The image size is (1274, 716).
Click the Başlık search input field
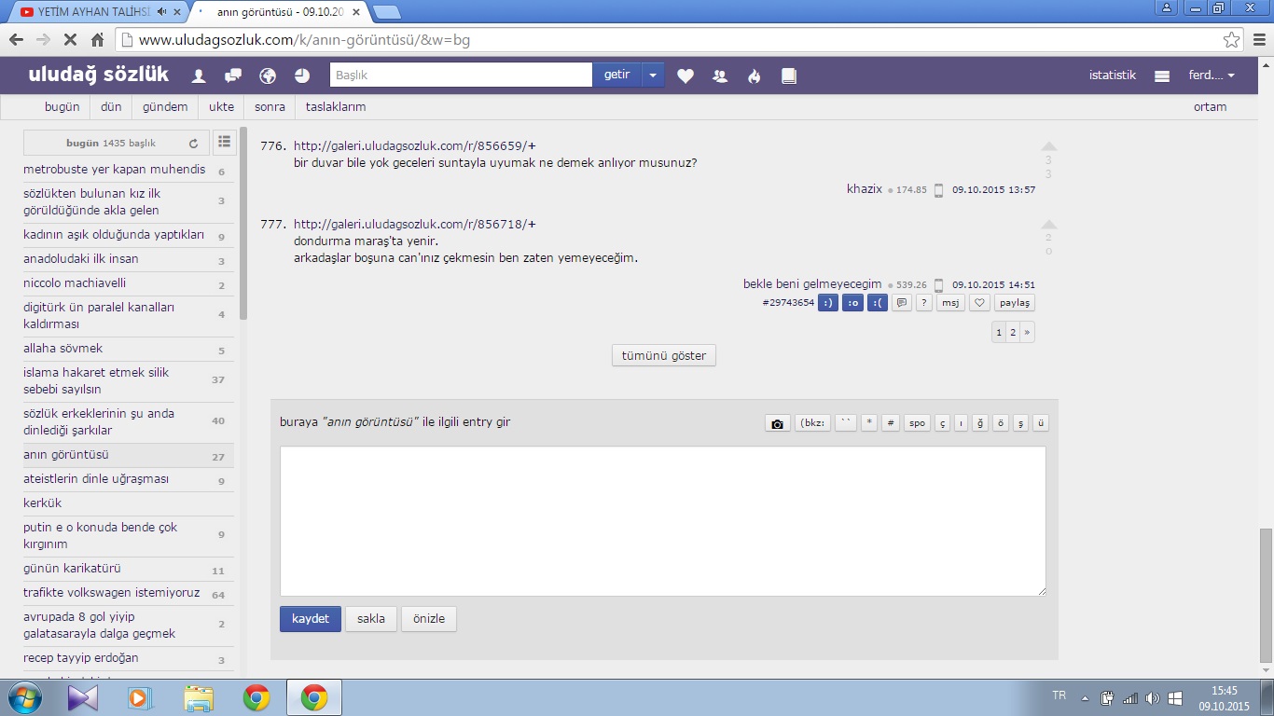coord(461,75)
